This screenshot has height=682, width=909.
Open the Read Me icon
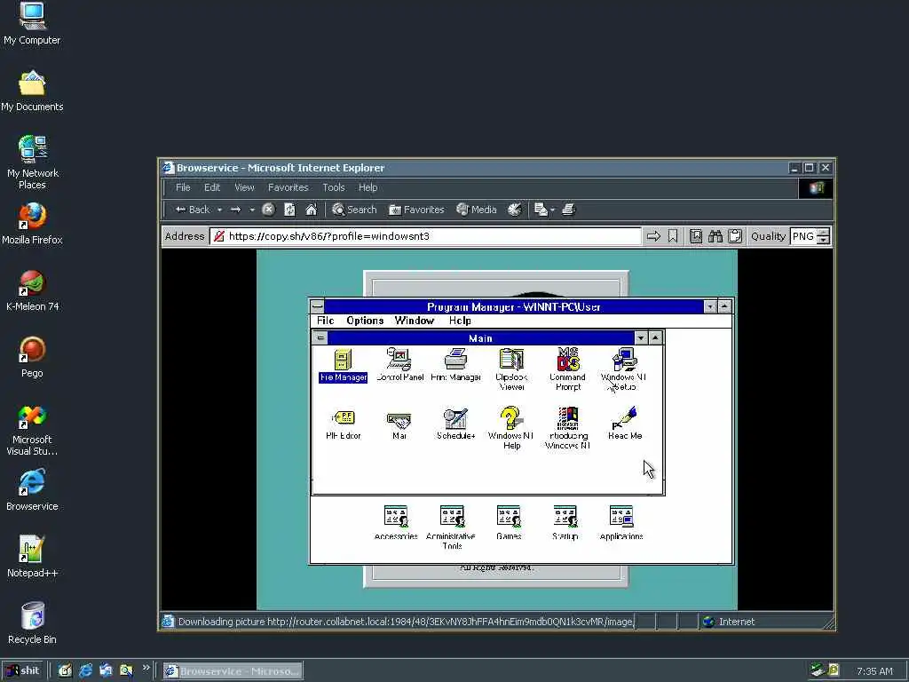pyautogui.click(x=625, y=424)
